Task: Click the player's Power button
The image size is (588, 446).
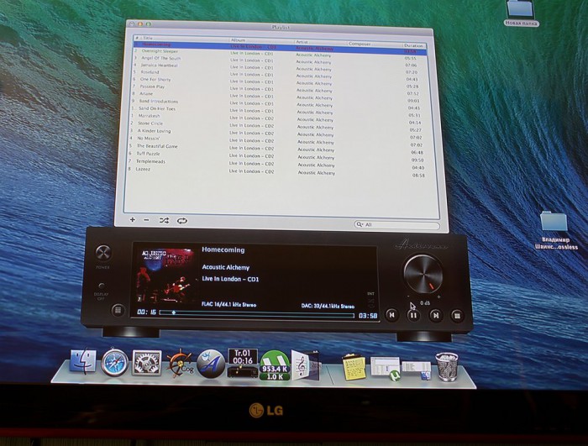Action: (102, 253)
